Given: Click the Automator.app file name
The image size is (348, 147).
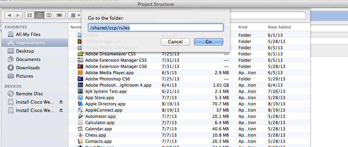Looking at the screenshot, I should tap(100, 116).
